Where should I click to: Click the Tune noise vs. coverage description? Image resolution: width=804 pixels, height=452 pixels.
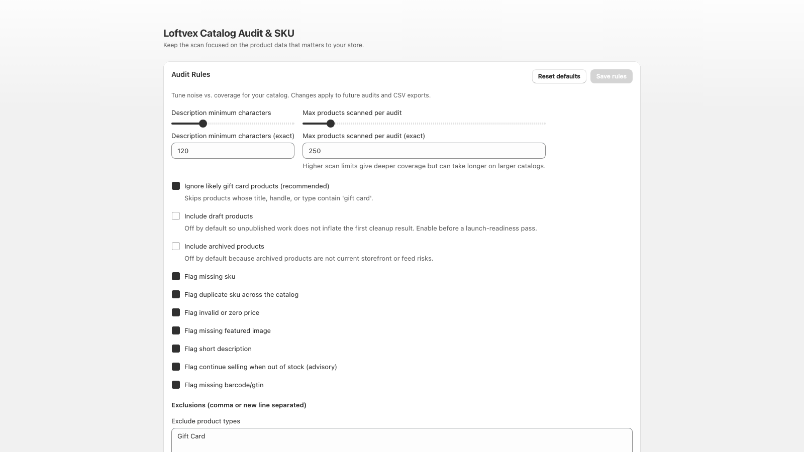[300, 95]
